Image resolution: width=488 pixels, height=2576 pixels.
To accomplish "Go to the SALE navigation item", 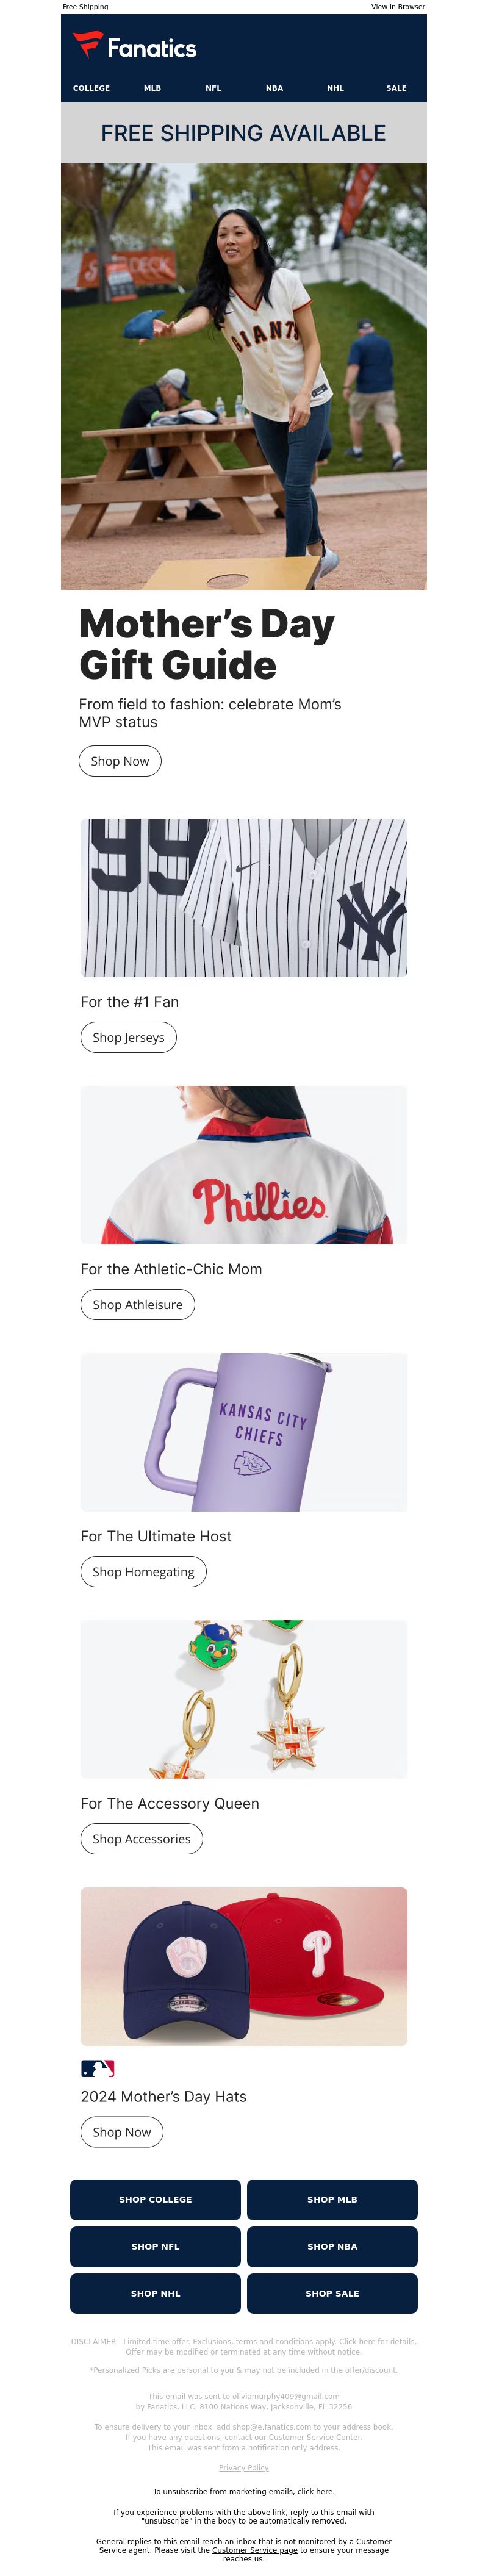I will (396, 88).
